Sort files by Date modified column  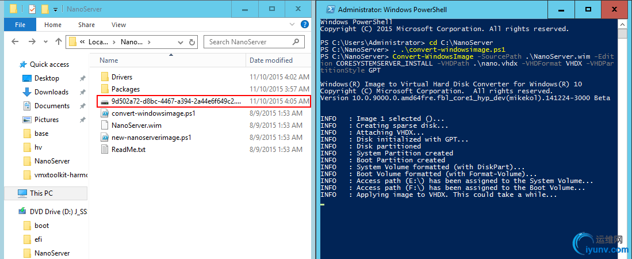pyautogui.click(x=278, y=60)
